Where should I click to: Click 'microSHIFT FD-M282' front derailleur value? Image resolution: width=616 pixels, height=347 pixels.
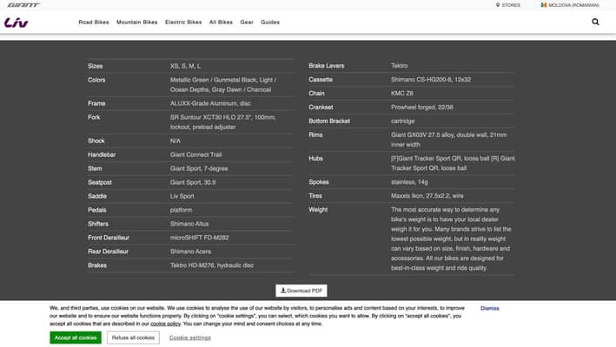[199, 237]
